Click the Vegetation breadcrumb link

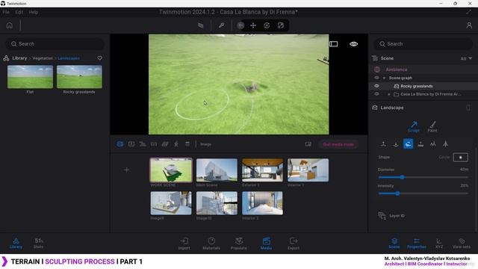[43, 58]
